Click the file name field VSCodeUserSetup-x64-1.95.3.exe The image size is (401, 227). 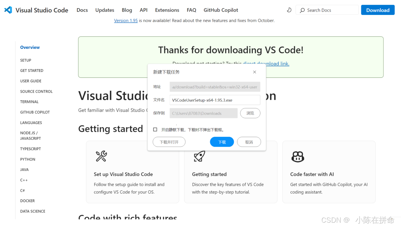[215, 100]
